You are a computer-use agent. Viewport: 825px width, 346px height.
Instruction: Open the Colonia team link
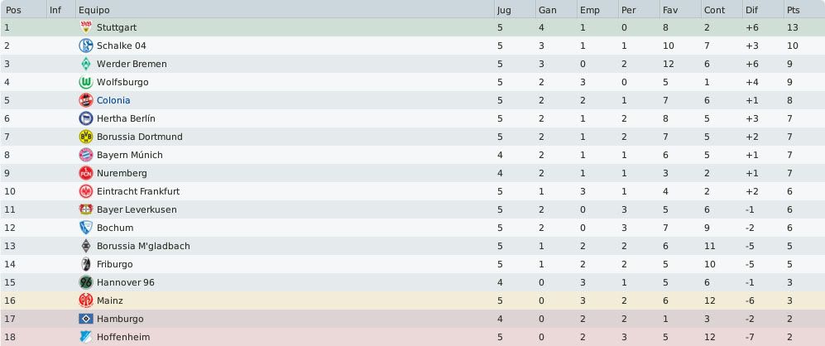(113, 100)
